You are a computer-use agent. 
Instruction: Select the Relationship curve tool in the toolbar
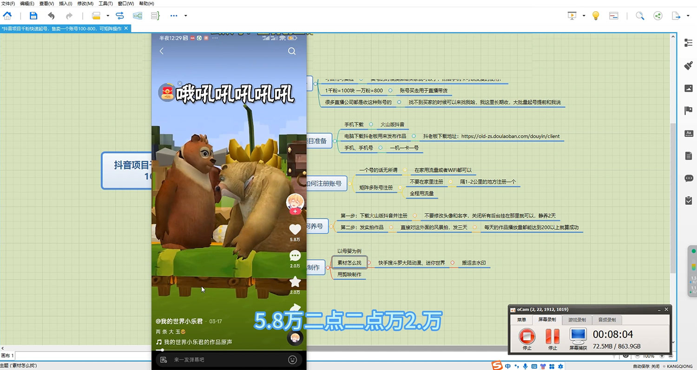click(x=120, y=15)
